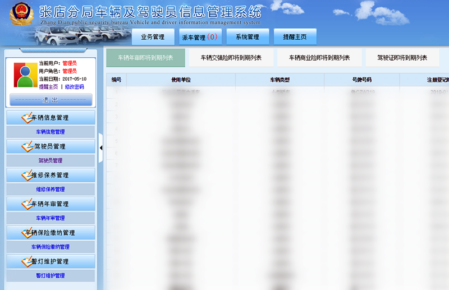Click the 使用单位 column header
Viewport: 449px width, 290px height.
(181, 80)
